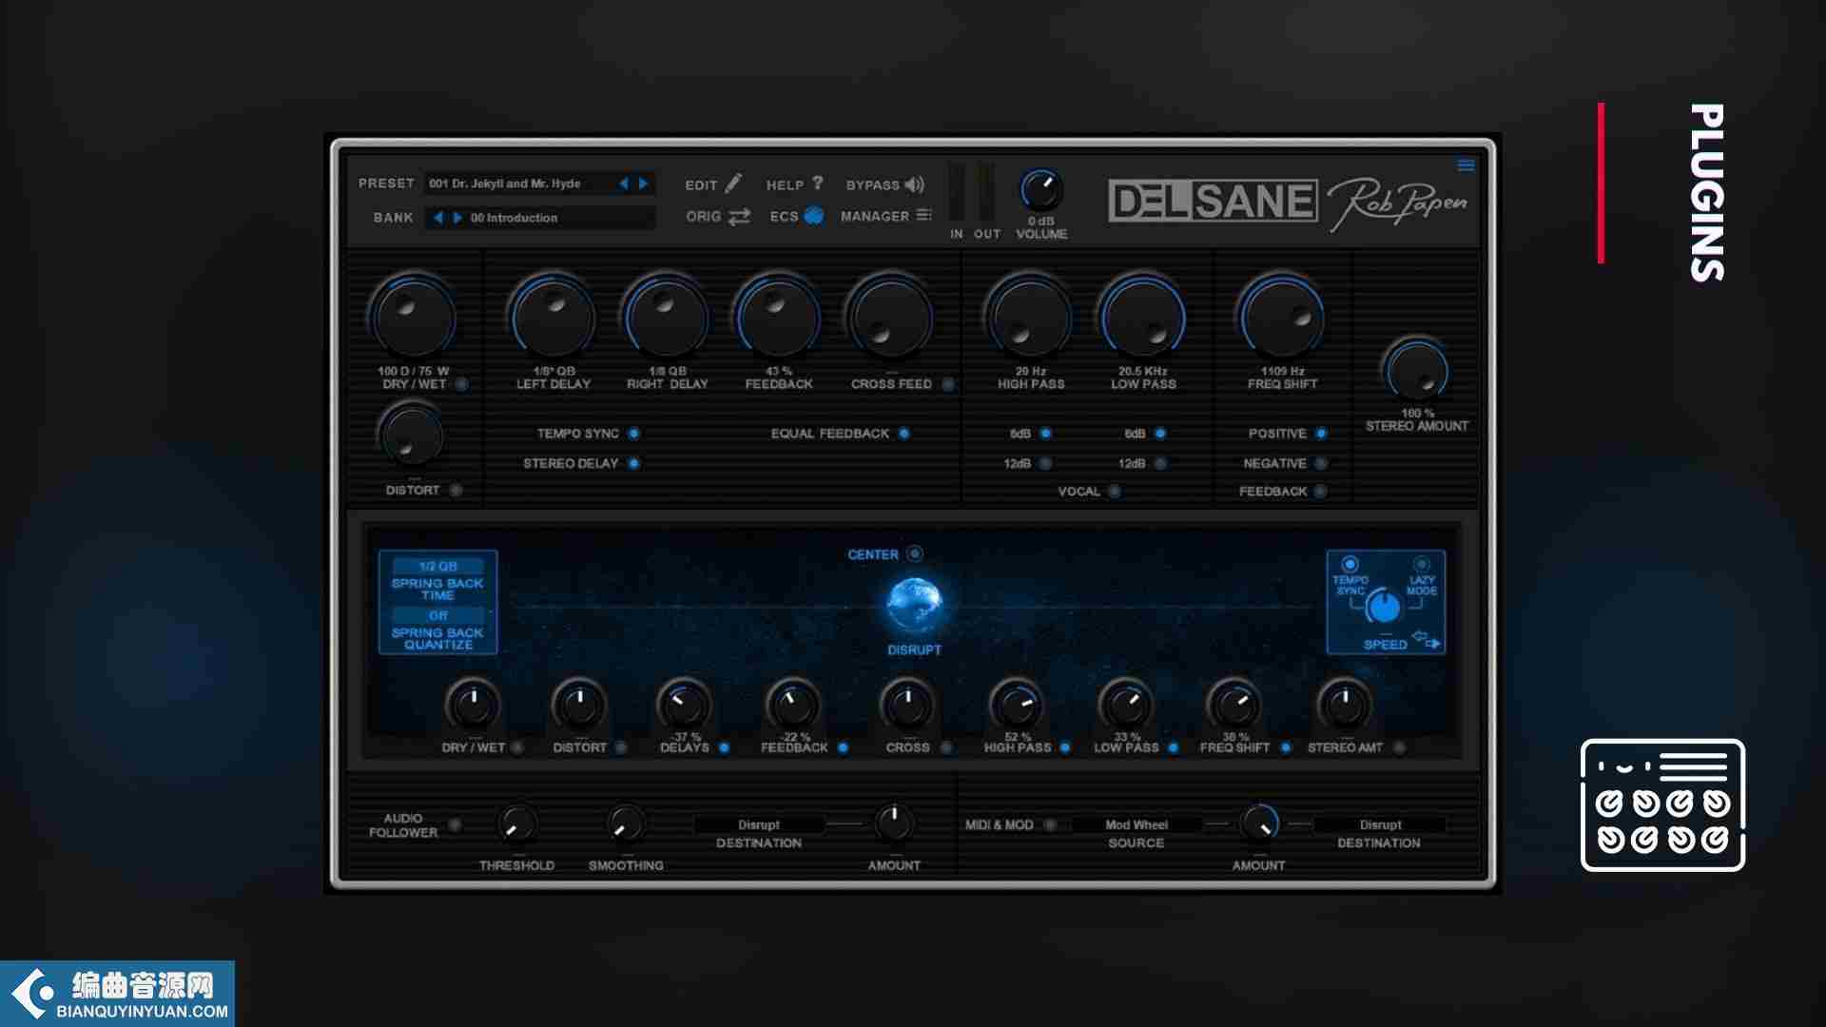Click the Left Delay knob
Screen dimensions: 1826x1027
[553, 319]
